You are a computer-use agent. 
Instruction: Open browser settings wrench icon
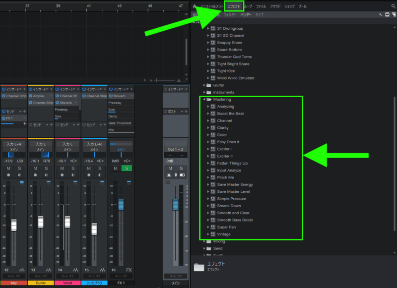click(x=380, y=15)
